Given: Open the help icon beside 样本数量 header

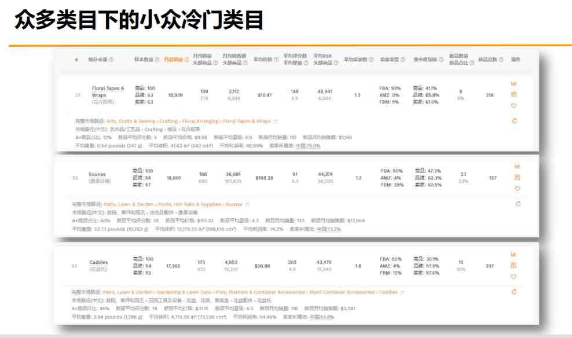Looking at the screenshot, I should (x=157, y=60).
